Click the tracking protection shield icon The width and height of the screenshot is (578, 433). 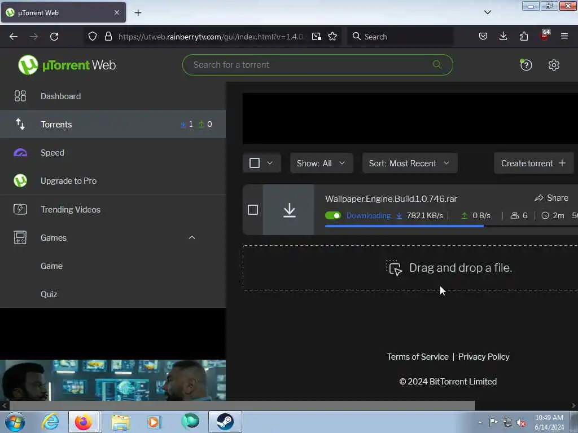pyautogui.click(x=93, y=37)
